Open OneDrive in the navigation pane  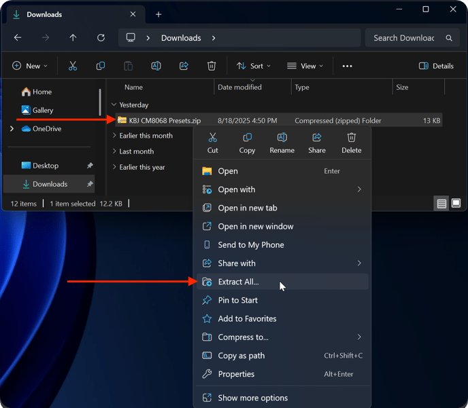tap(41, 129)
